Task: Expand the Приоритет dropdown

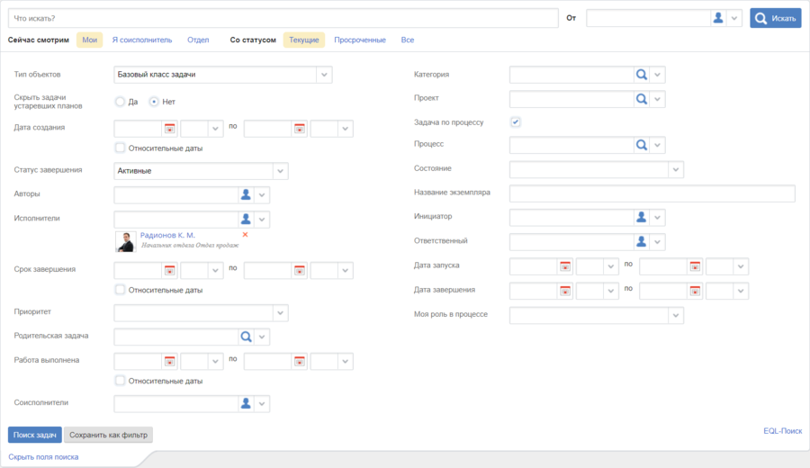Action: [x=281, y=312]
